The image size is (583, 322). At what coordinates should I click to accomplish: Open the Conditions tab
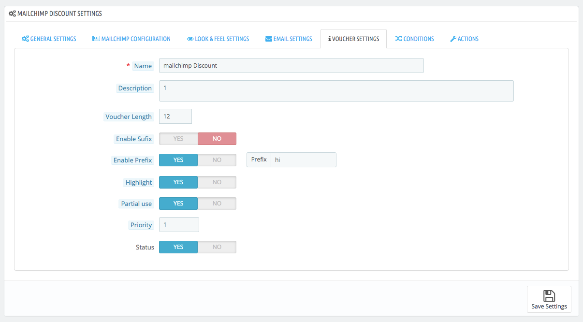414,39
